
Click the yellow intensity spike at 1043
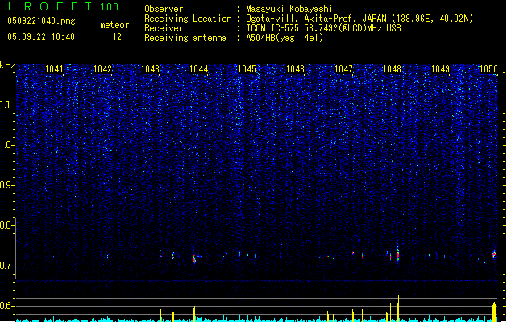point(160,316)
